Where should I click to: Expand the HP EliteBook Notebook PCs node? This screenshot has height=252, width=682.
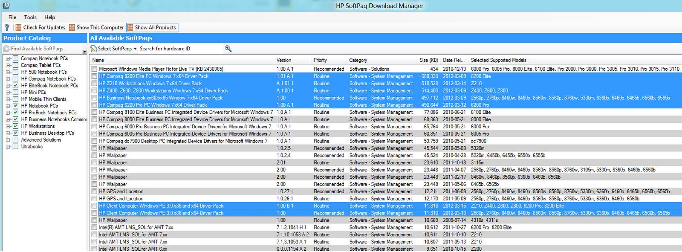(8, 86)
